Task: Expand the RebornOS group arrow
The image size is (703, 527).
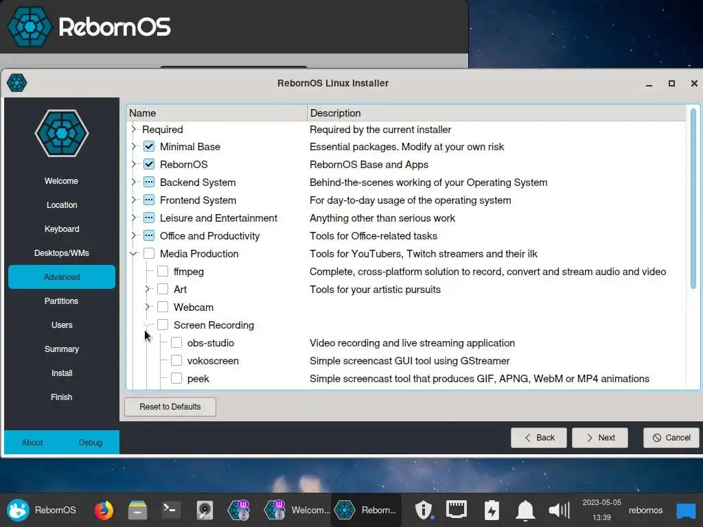Action: coord(133,165)
